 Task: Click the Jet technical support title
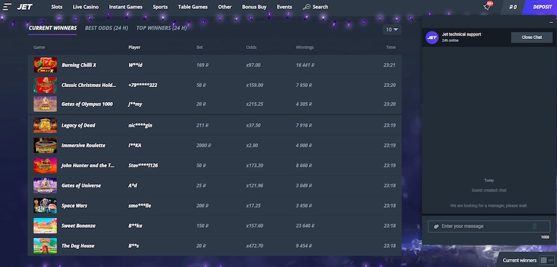(461, 34)
